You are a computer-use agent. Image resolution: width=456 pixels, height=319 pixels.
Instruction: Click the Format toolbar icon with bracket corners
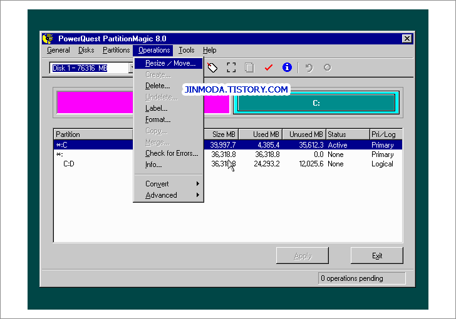[x=231, y=68]
